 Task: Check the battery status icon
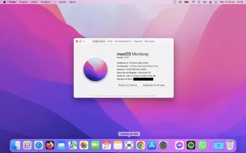coord(187,2)
